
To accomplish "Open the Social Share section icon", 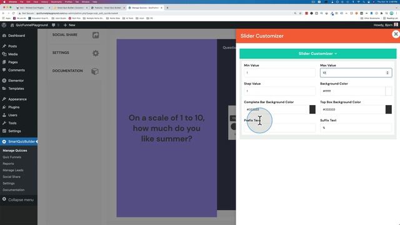I will click(x=96, y=35).
